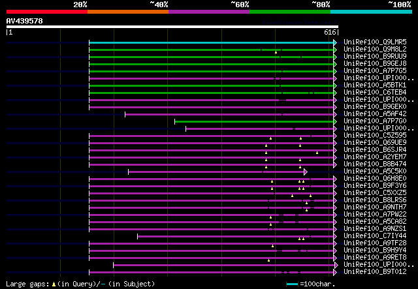Click the purple arrowhead of the A5C5K0 alignment
This screenshot has width=418, height=289.
[306, 172]
